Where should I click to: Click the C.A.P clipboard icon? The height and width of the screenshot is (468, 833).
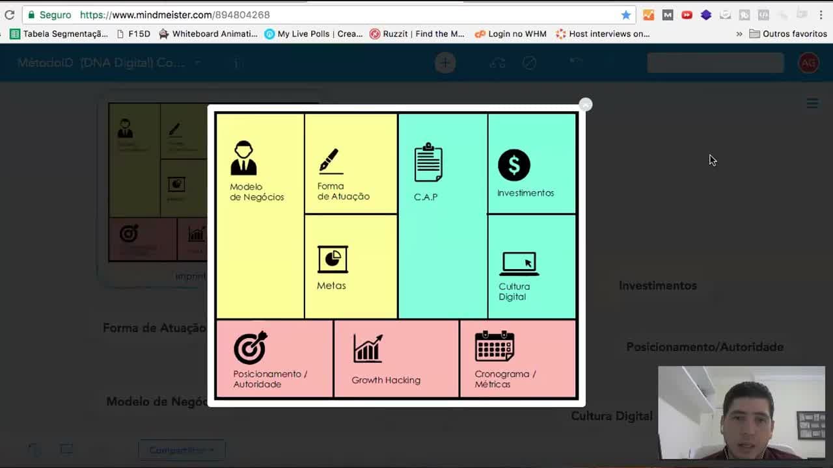coord(428,162)
